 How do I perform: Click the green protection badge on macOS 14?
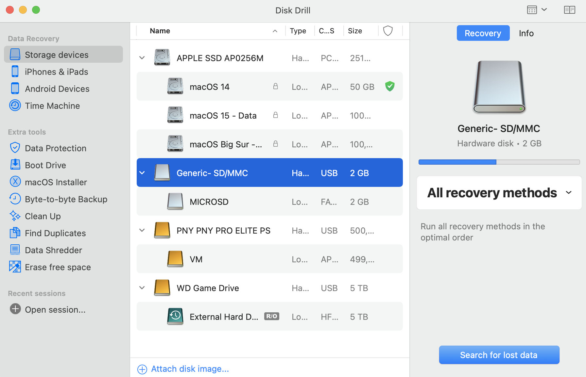click(390, 86)
